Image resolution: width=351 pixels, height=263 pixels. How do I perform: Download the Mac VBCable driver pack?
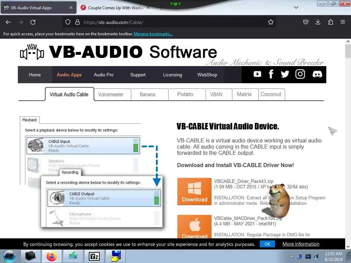click(194, 227)
